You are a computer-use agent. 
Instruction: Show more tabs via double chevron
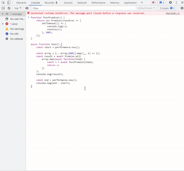tap(142, 2)
